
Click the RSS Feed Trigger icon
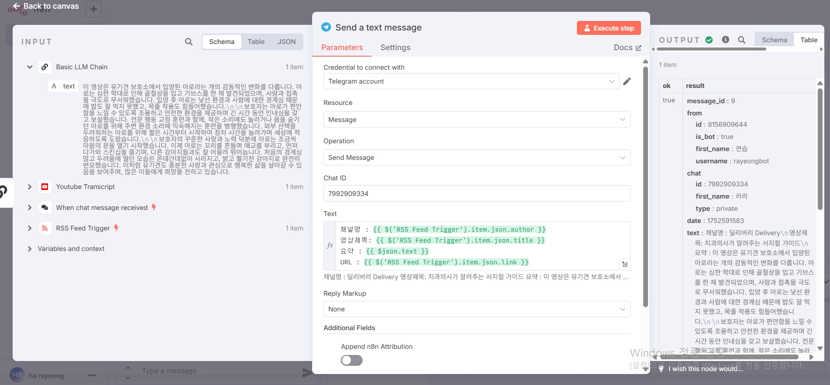[45, 228]
